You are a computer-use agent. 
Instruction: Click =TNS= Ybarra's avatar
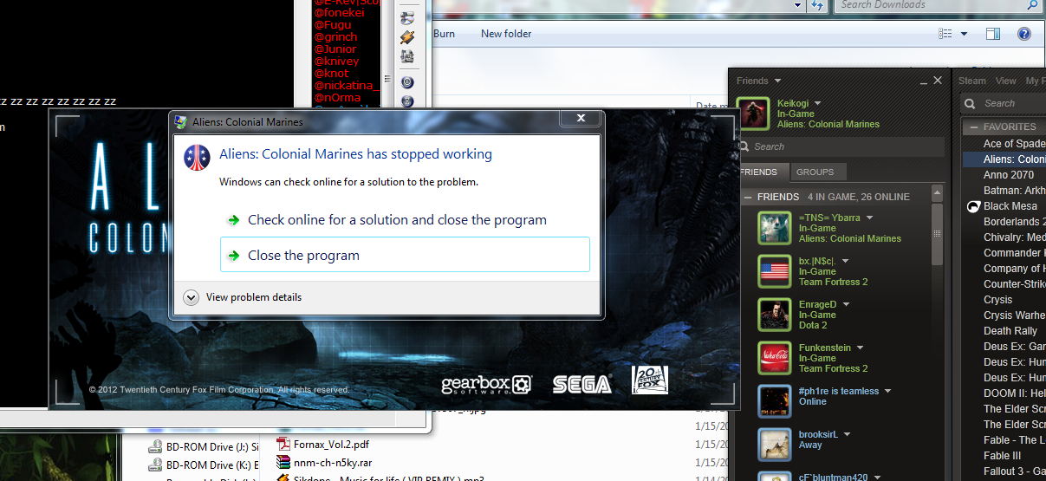click(x=774, y=228)
